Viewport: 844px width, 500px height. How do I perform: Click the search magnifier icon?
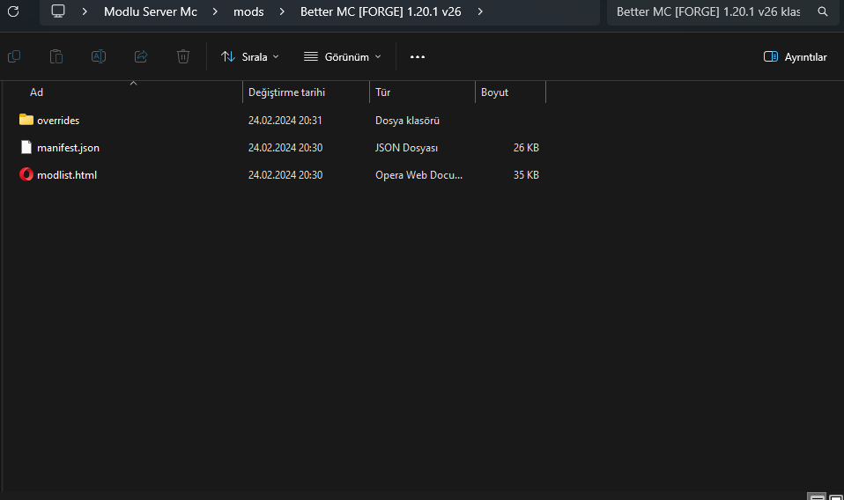(x=823, y=11)
